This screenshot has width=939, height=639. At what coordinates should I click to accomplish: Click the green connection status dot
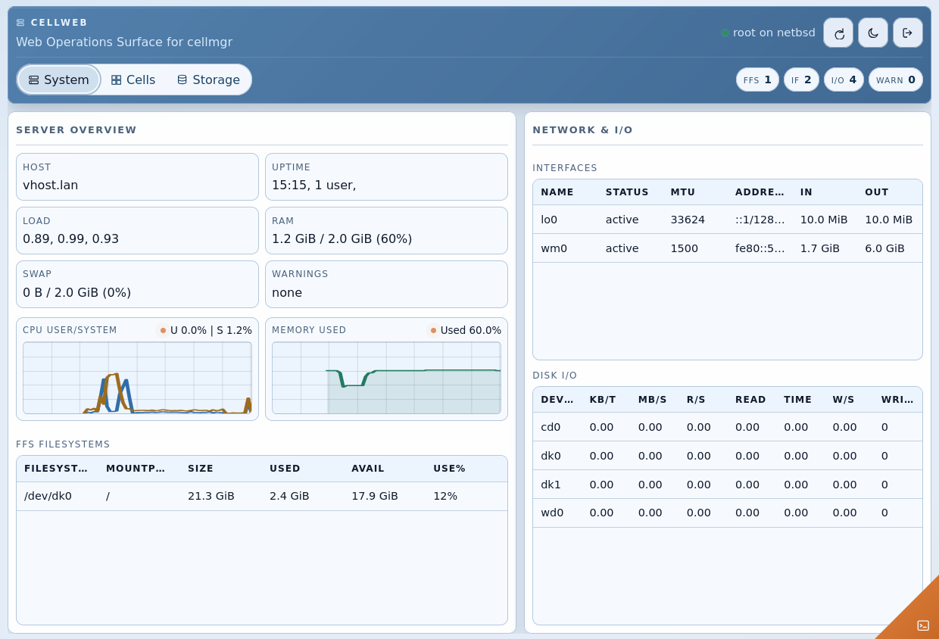(725, 33)
